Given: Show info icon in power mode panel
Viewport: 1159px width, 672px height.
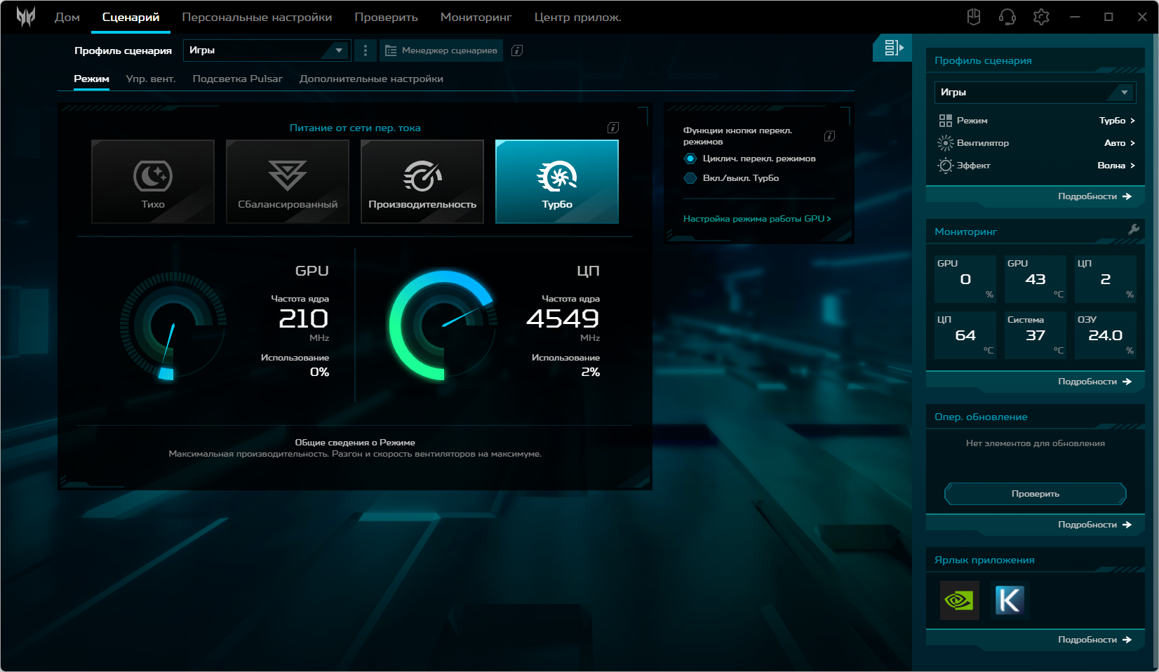Looking at the screenshot, I should 613,128.
